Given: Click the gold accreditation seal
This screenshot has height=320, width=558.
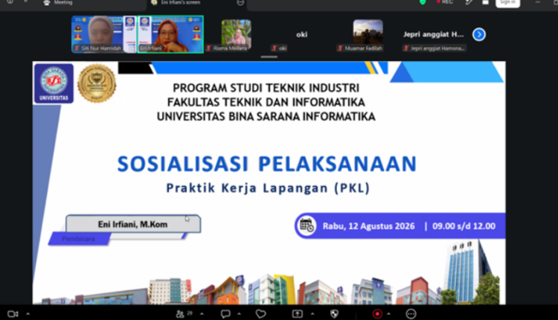Looking at the screenshot, I should tap(97, 83).
